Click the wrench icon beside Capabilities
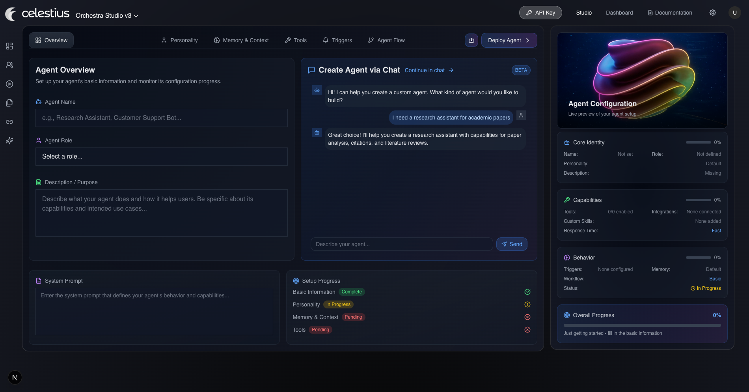This screenshot has width=749, height=392. tap(567, 200)
